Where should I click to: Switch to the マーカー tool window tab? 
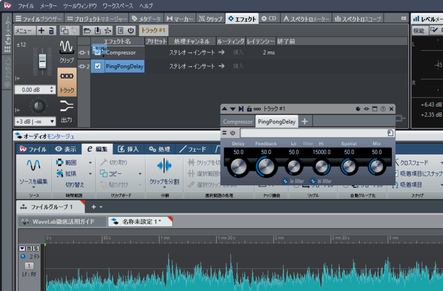(180, 19)
